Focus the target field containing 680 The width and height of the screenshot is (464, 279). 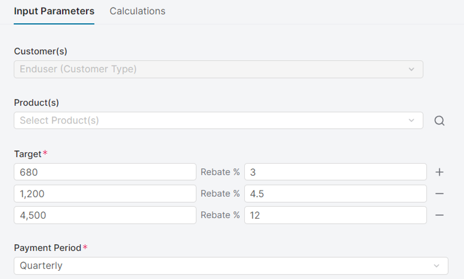105,172
